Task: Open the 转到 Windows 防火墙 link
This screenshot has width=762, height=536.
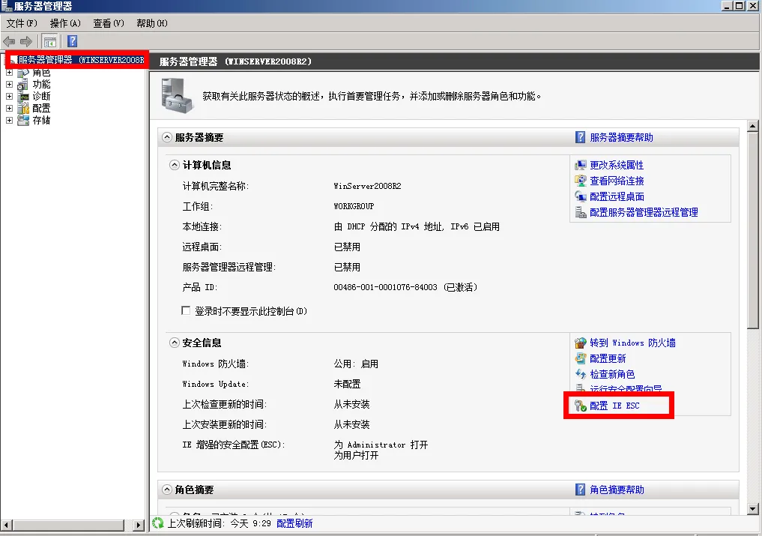Action: (632, 343)
